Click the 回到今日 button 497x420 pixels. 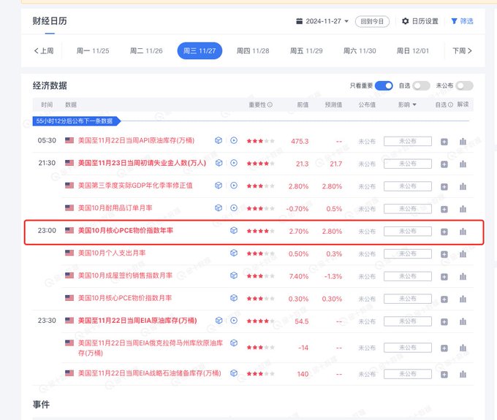coord(373,21)
